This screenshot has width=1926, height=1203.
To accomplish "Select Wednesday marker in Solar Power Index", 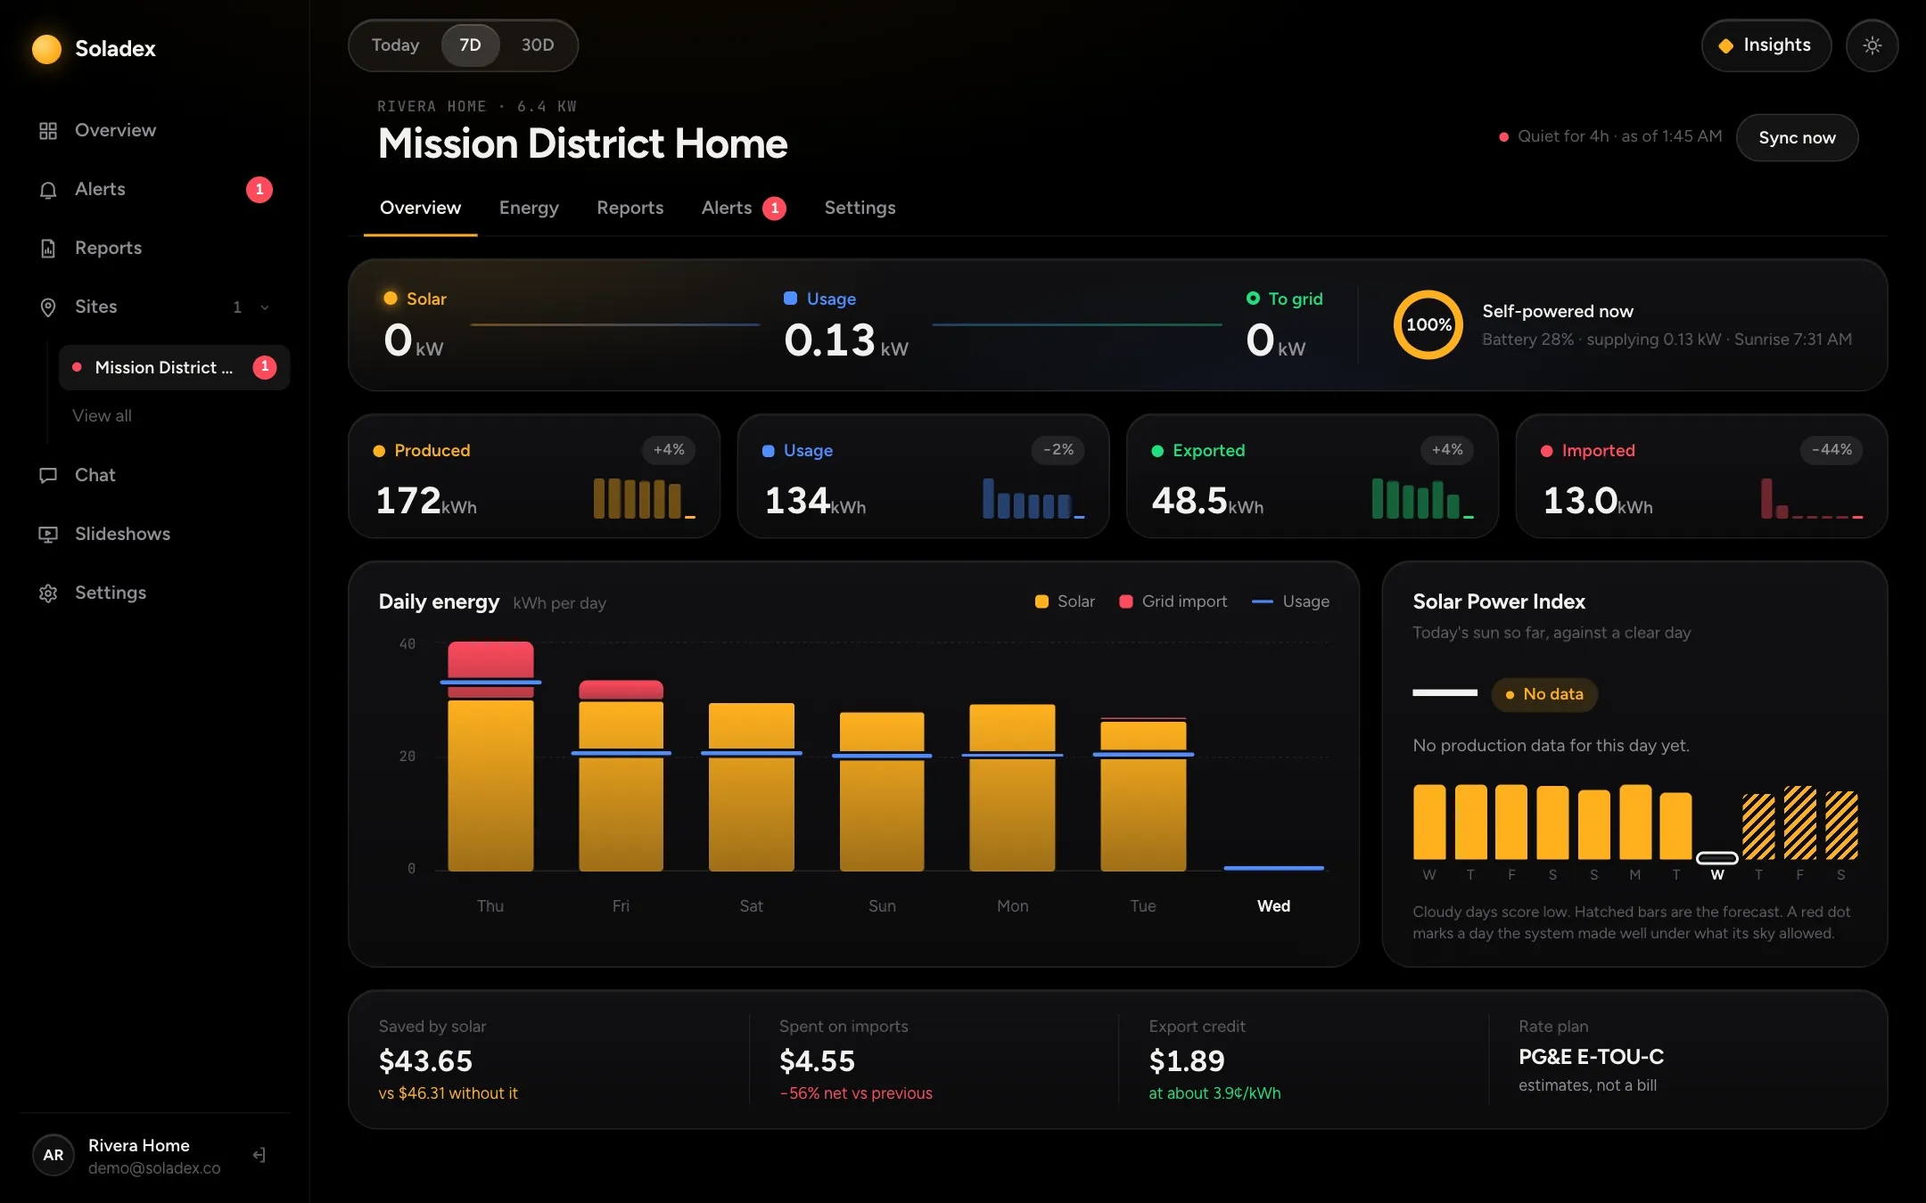I will 1717,858.
